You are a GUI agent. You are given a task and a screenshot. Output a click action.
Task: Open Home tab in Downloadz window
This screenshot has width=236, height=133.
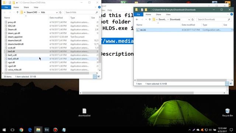148,14
